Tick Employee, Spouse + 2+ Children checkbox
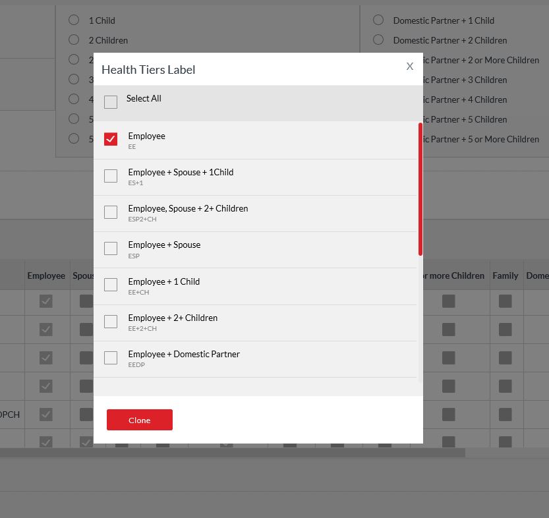 point(111,212)
